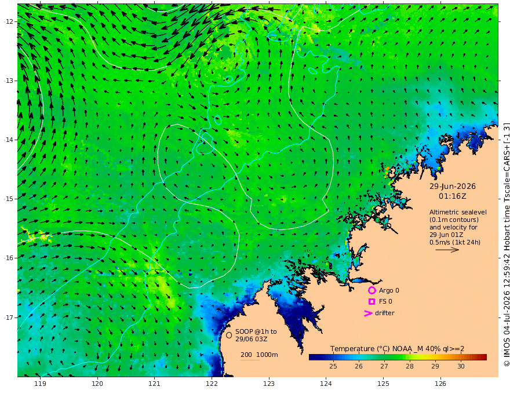Select the 'FS 0' legend label
The image size is (510, 394).
(386, 301)
